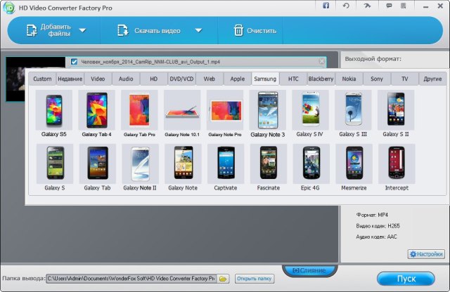Click the Открыть папку button
This screenshot has height=292, width=450.
pos(254,279)
